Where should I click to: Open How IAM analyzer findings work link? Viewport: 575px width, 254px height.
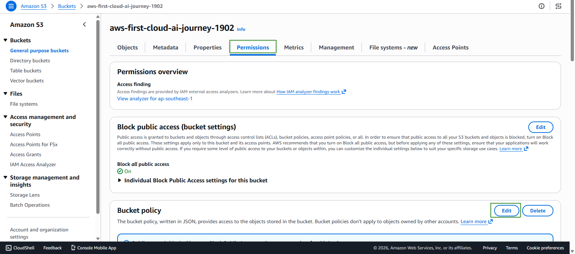tap(308, 92)
